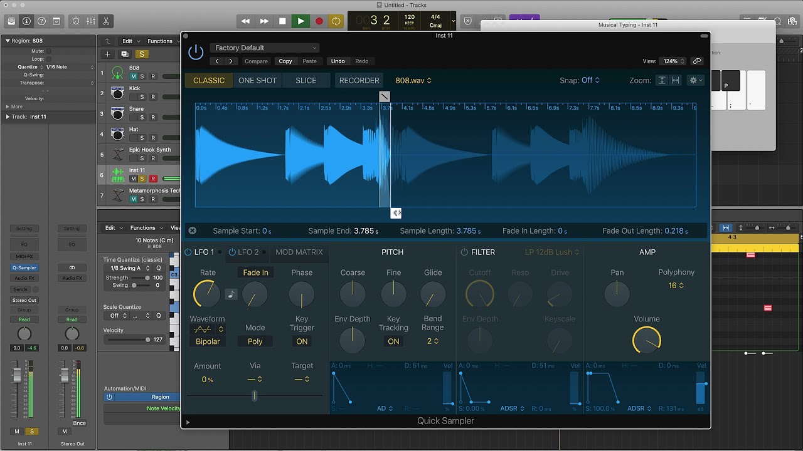Click the Undo button in plug-in header
This screenshot has height=451, width=803.
tap(338, 61)
